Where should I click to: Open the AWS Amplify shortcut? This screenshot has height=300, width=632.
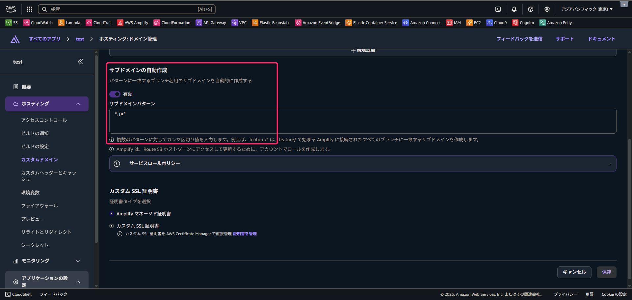pyautogui.click(x=133, y=23)
